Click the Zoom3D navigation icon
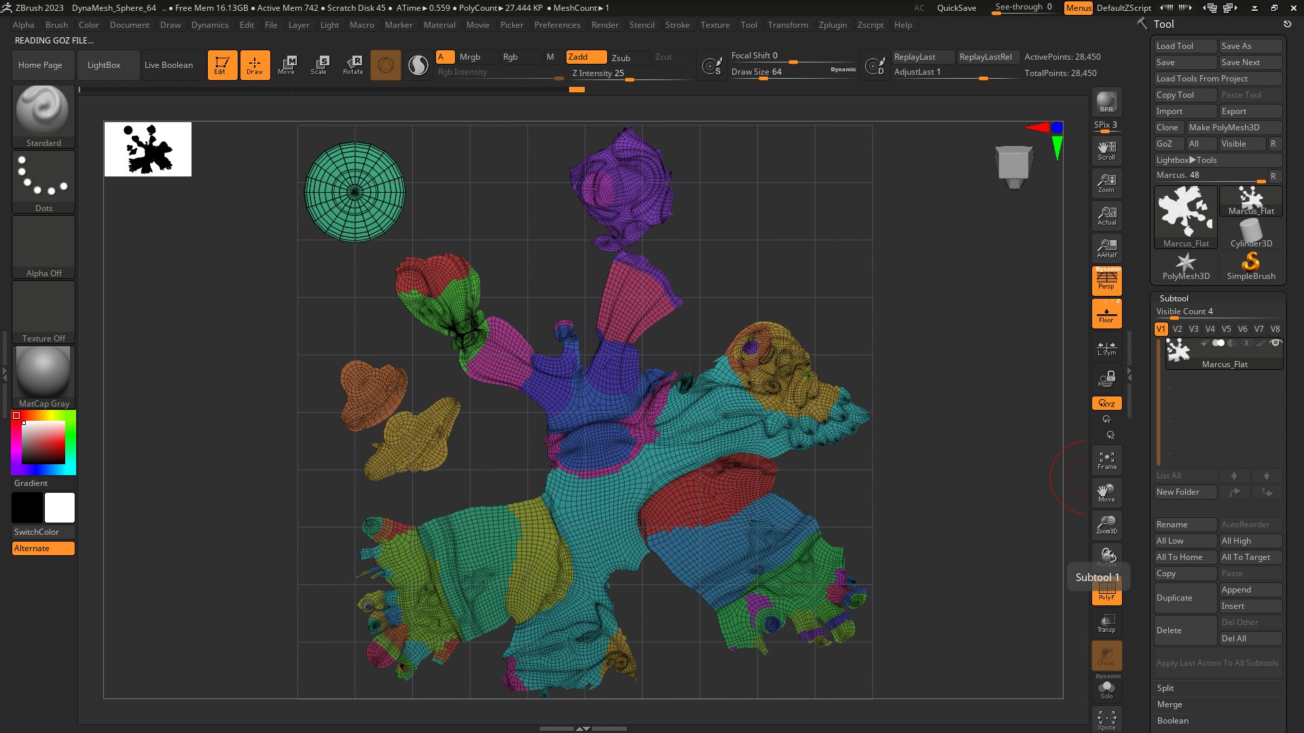1304x733 pixels. click(x=1106, y=525)
